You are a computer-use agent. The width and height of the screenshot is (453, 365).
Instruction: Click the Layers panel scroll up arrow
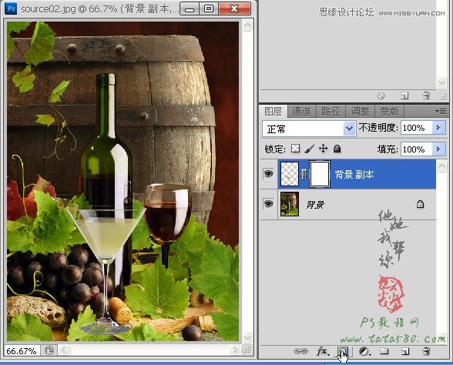441,166
